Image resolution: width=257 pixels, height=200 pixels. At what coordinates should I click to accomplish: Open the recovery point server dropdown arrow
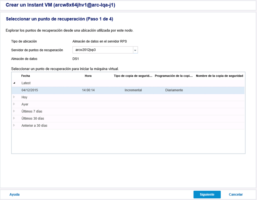[135, 50]
